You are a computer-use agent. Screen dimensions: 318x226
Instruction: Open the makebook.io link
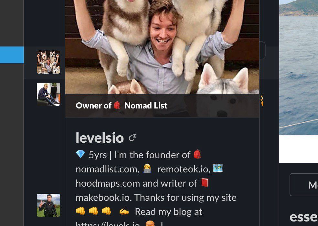point(104,198)
